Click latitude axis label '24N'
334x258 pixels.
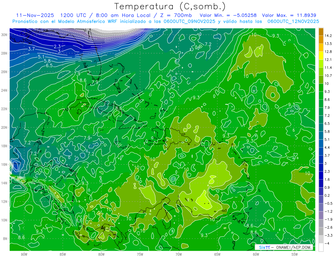tap(4, 90)
